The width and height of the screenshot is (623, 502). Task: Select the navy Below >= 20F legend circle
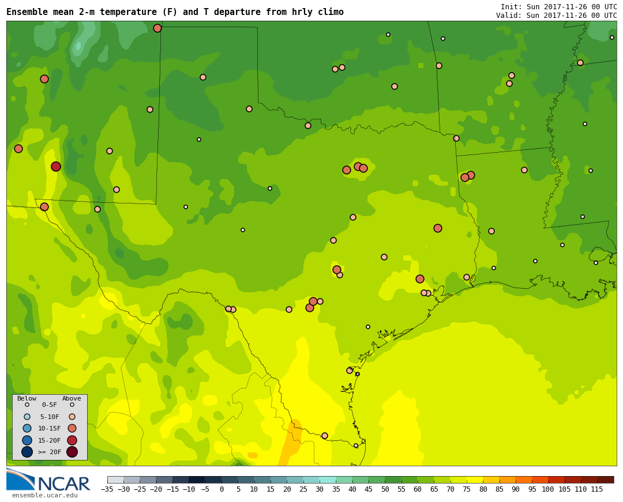[27, 452]
